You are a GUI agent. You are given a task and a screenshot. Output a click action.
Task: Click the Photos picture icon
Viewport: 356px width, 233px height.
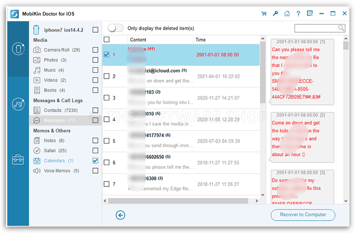point(37,60)
